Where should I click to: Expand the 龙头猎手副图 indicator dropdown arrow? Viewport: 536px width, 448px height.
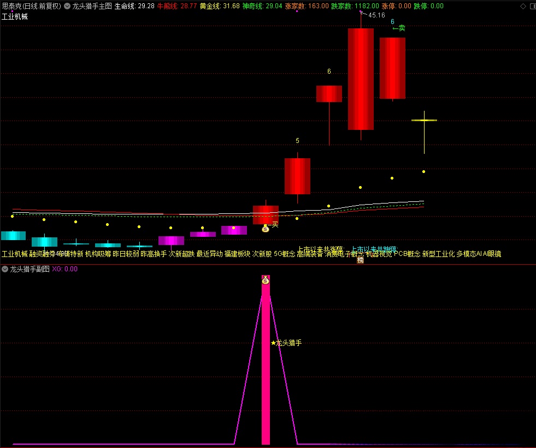click(5, 269)
